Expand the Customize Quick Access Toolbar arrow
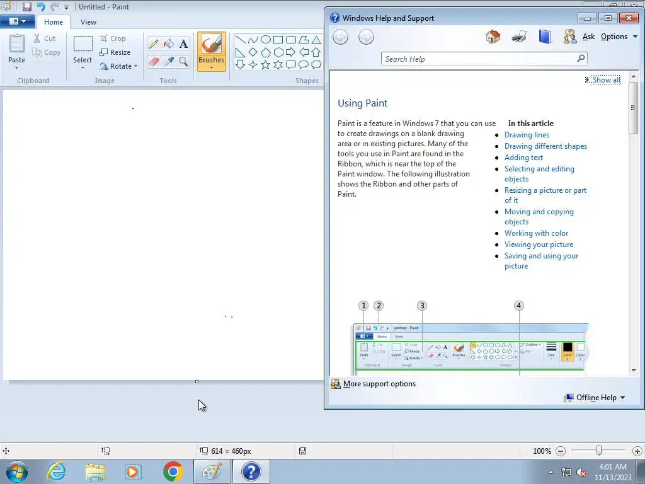The image size is (645, 484). (x=66, y=7)
